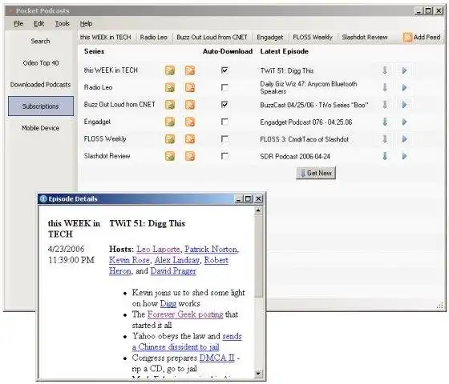The image size is (449, 384).
Task: Click orange feed icon in Engadget row
Action: 190,122
